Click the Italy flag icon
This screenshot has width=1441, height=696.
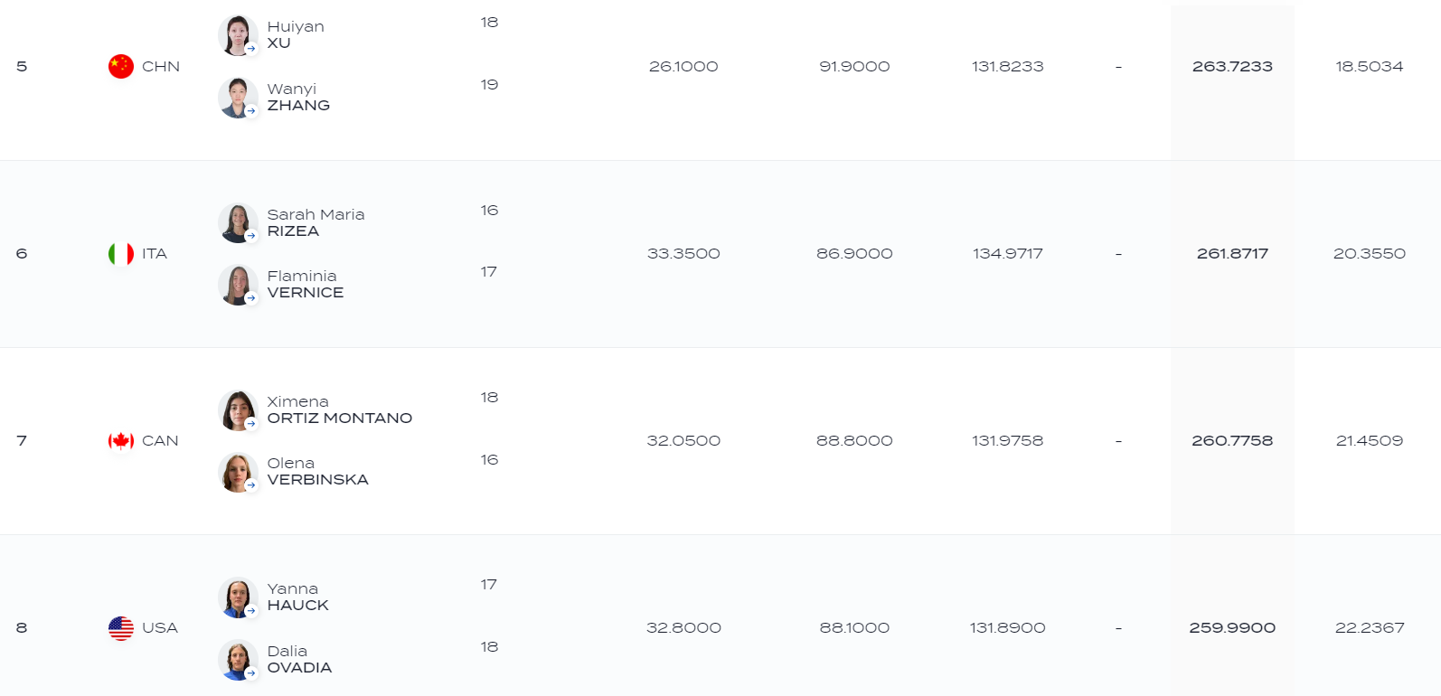[x=121, y=254]
